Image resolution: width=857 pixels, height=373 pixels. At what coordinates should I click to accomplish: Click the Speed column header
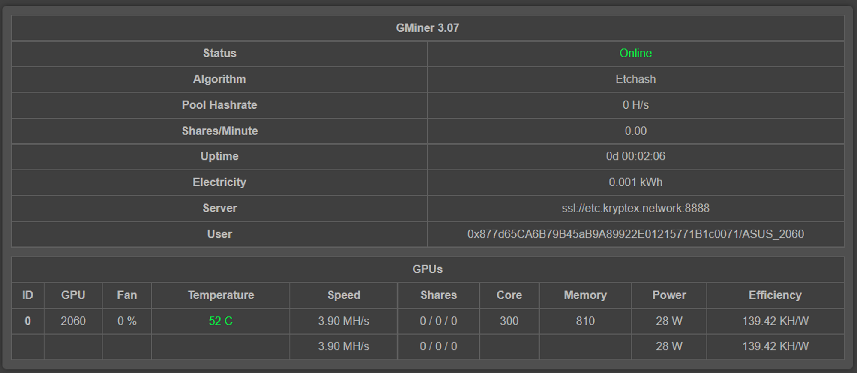344,295
